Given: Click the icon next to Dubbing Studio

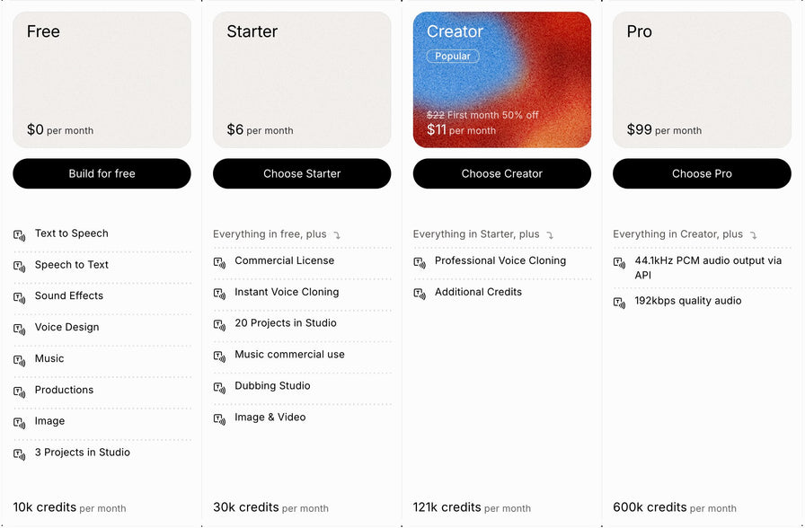Looking at the screenshot, I should (220, 388).
